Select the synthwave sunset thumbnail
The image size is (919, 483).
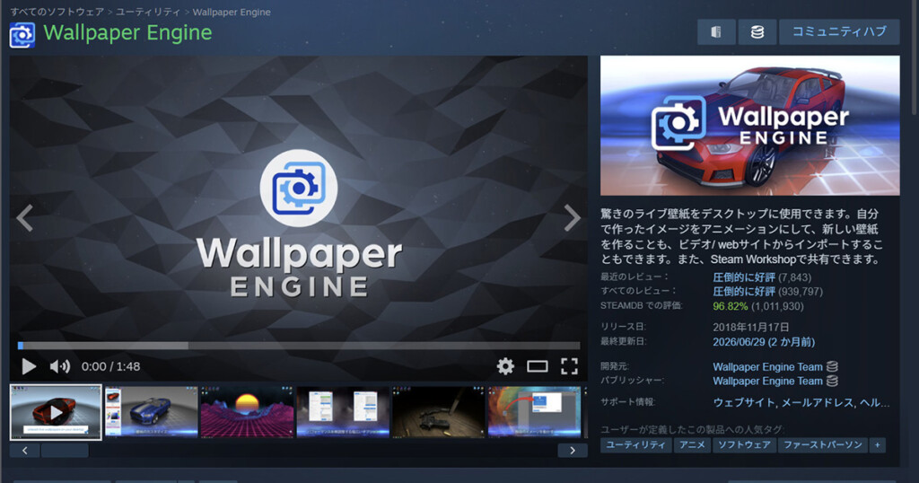247,412
